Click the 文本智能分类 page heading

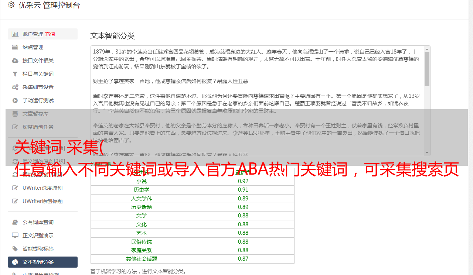pos(113,36)
